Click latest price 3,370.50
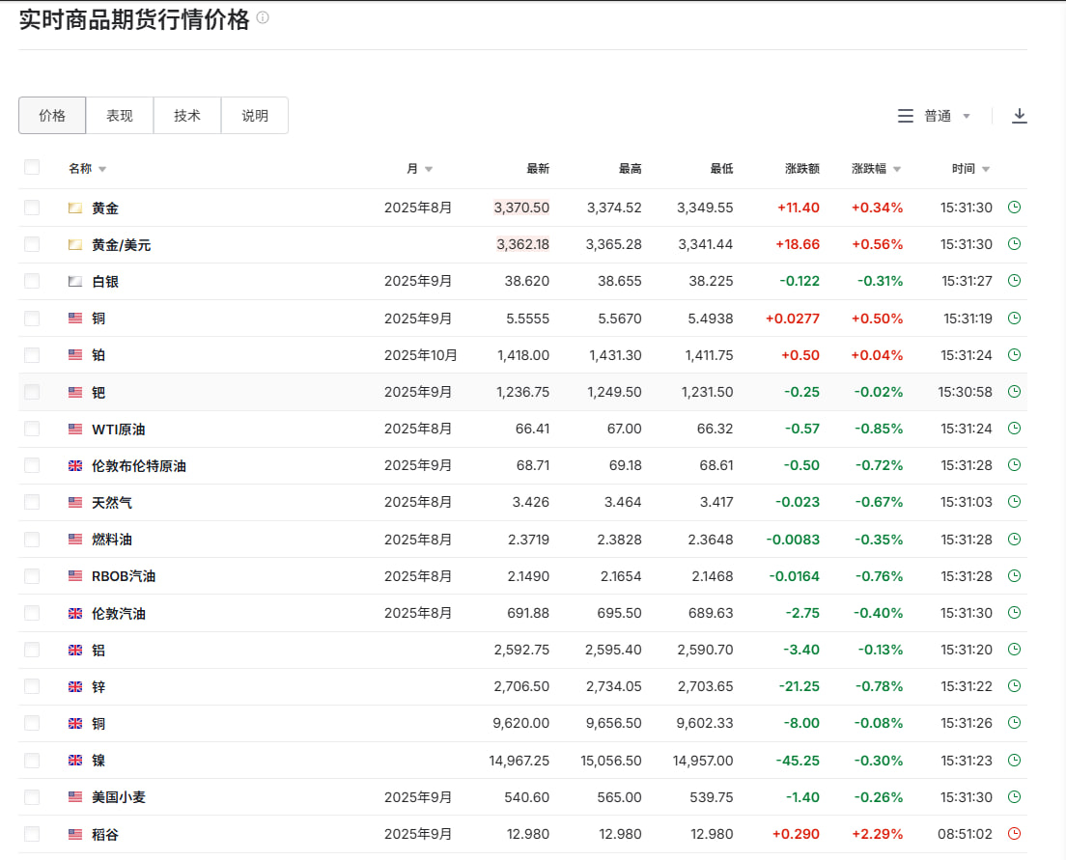 pos(521,208)
